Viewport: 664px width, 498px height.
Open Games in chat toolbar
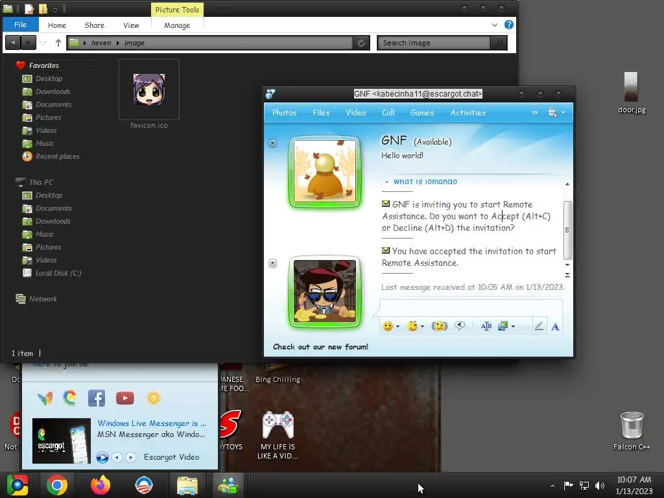pyautogui.click(x=421, y=113)
